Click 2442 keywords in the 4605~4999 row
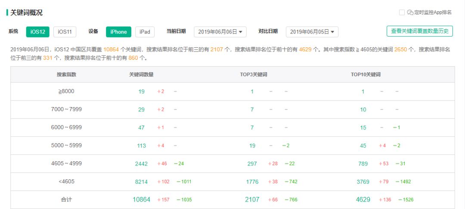The image size is (465, 209). (x=141, y=163)
